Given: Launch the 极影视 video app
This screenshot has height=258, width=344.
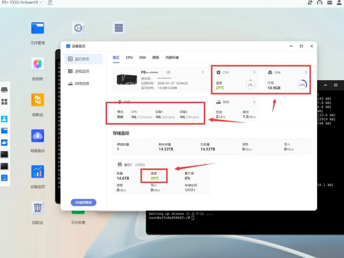Looking at the screenshot, I should [x=38, y=100].
